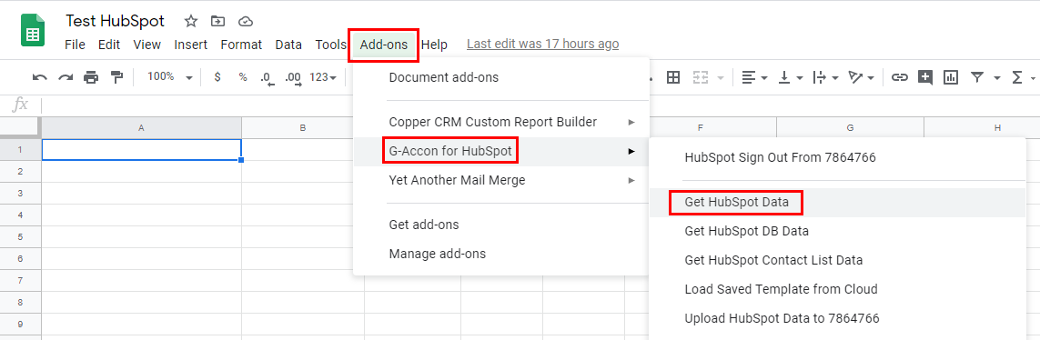
Task: Open the Format menu
Action: click(x=241, y=45)
